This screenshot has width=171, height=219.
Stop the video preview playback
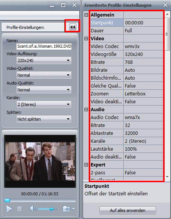point(19,209)
